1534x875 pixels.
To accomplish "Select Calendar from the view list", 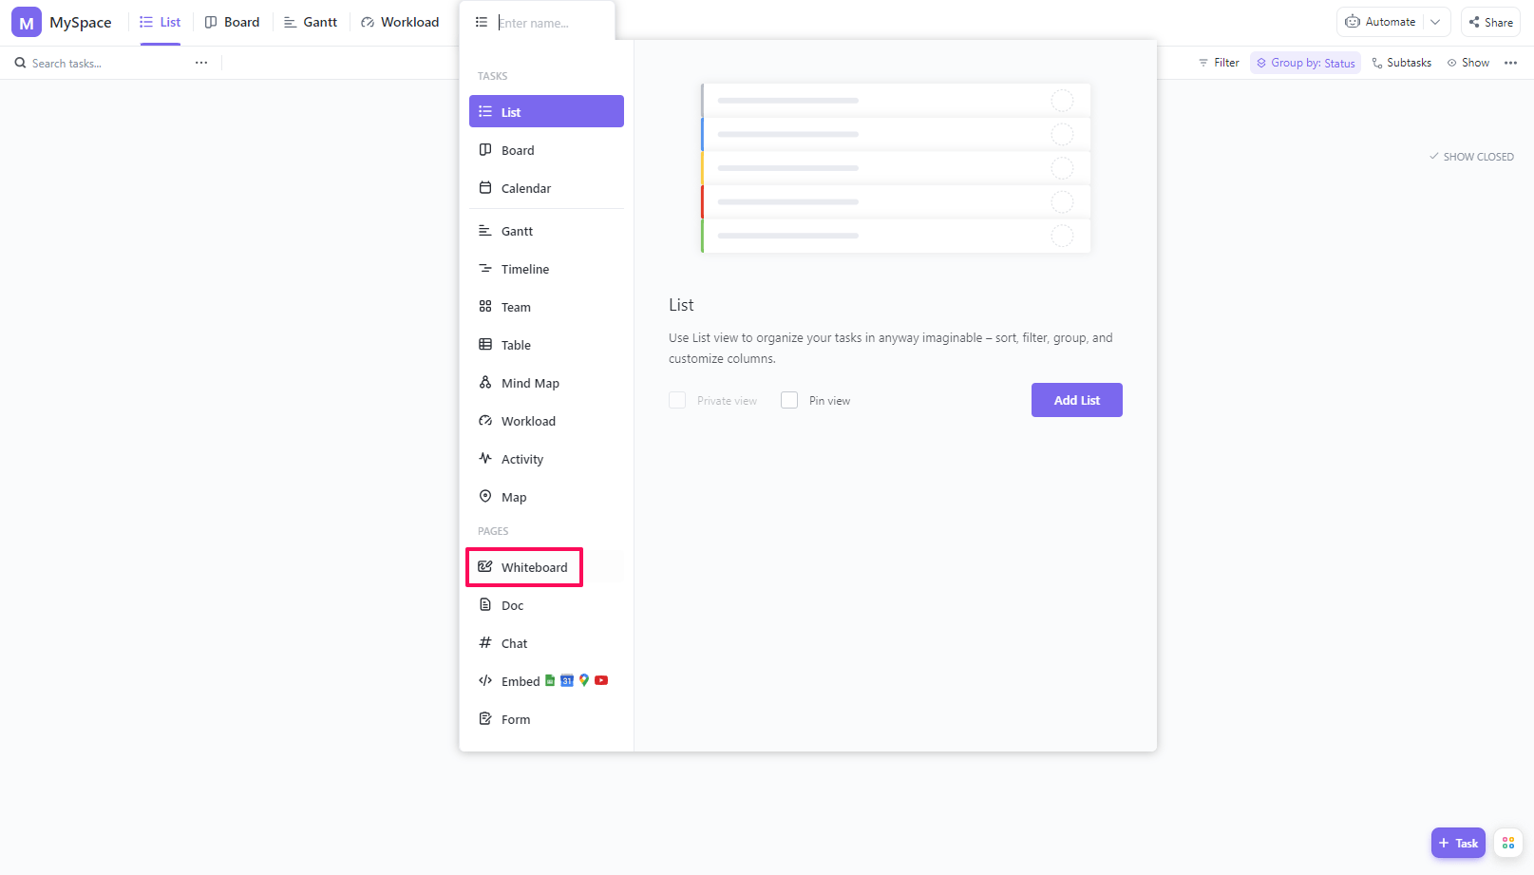I will [x=526, y=188].
